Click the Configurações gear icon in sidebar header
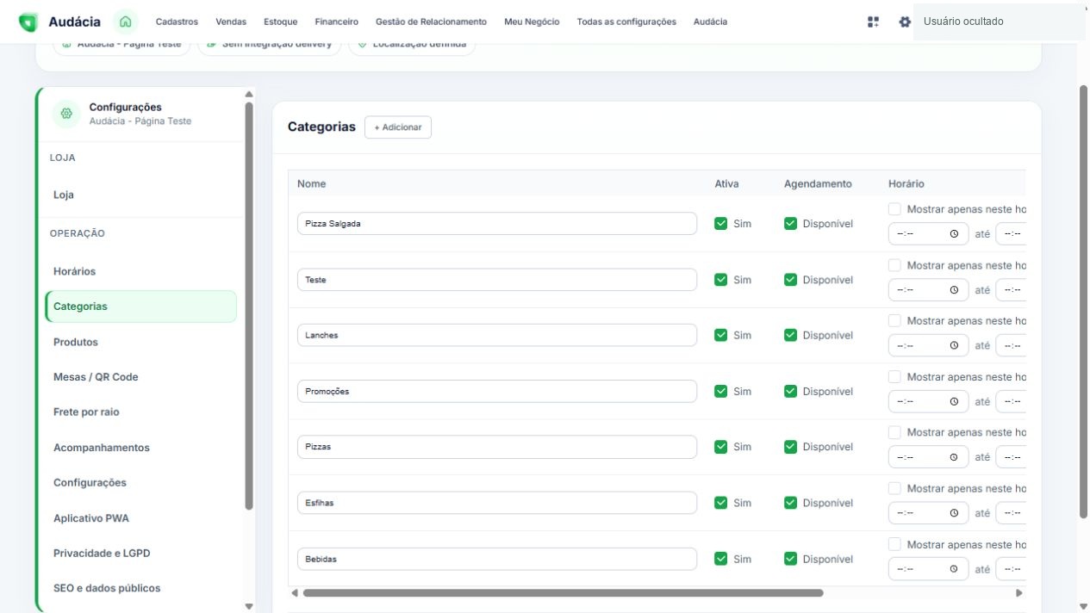The image size is (1090, 613). coord(66,114)
